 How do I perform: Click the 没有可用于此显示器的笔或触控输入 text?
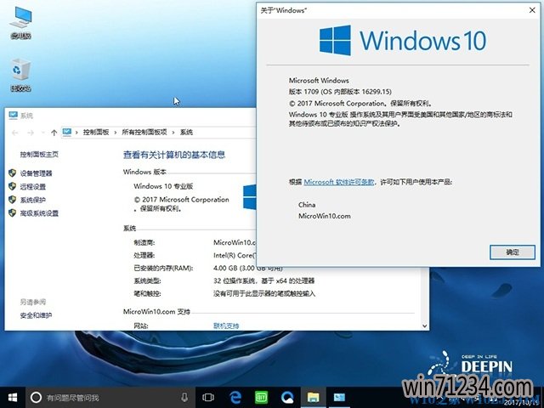pos(264,293)
